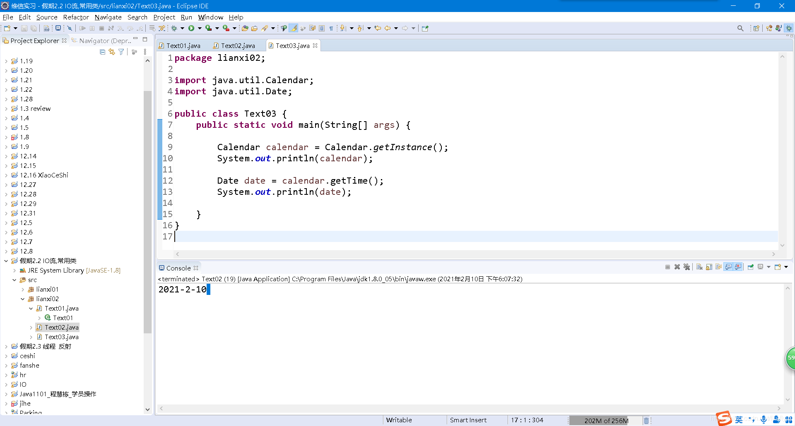This screenshot has width=795, height=426.
Task: Expand the lianxi01 package
Action: 23,290
